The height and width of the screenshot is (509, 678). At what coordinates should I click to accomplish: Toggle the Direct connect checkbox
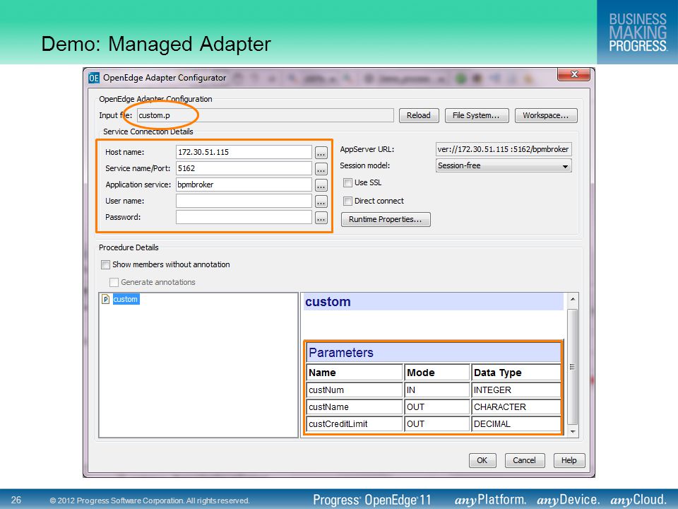347,201
